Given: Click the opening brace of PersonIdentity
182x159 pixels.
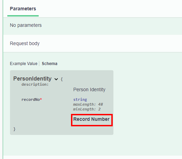Looking at the screenshot, I should [62, 79].
